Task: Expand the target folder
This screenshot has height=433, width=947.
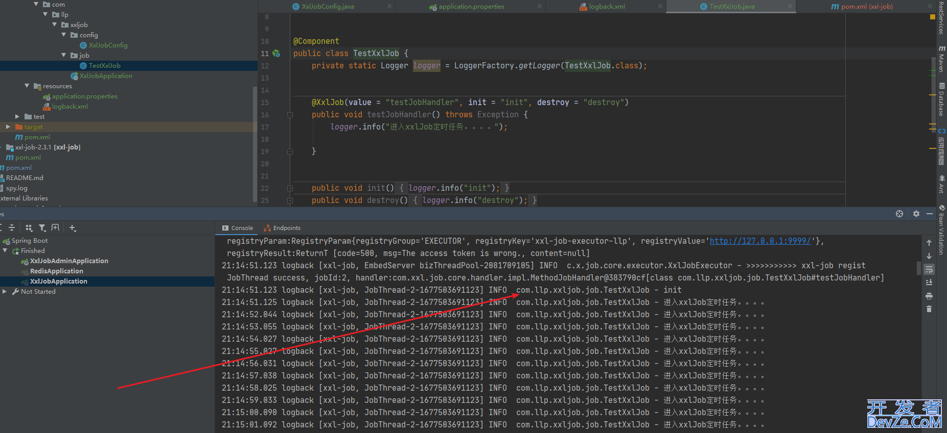Action: point(8,126)
